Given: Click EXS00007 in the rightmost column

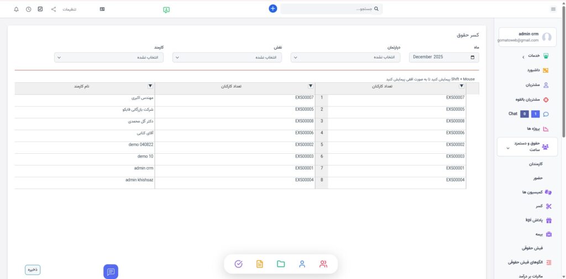Looking at the screenshot, I should 455,97.
